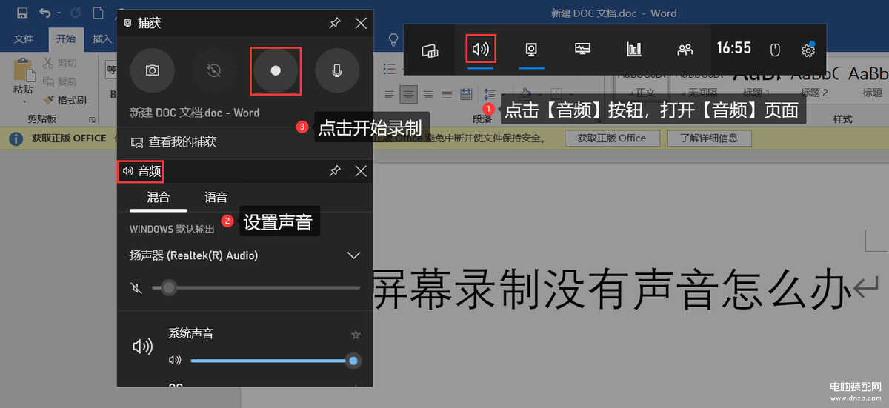The image size is (889, 408).
Task: Open the Resources bar chart widget
Action: tap(634, 50)
